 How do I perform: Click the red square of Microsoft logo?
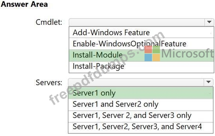(148, 50)
